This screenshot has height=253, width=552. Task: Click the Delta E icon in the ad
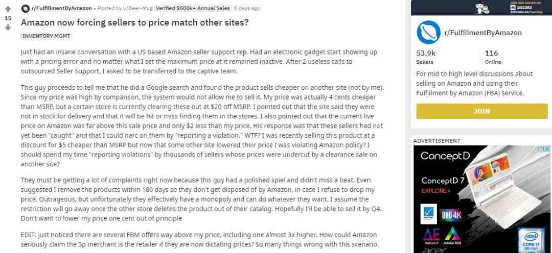(431, 236)
